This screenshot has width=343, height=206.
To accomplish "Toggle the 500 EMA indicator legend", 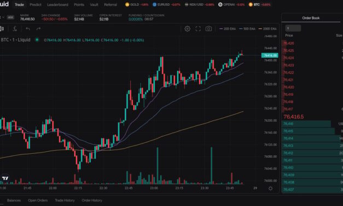I will (247, 28).
